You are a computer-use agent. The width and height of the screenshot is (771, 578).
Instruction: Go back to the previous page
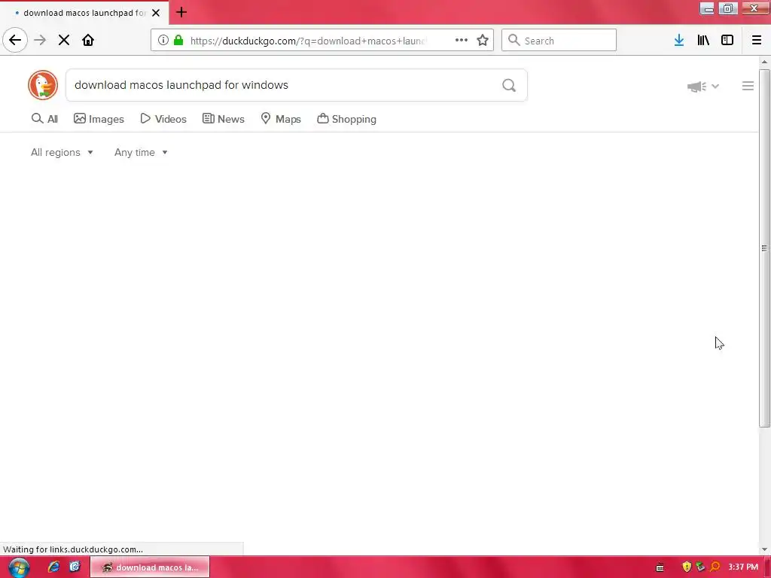[x=15, y=41]
